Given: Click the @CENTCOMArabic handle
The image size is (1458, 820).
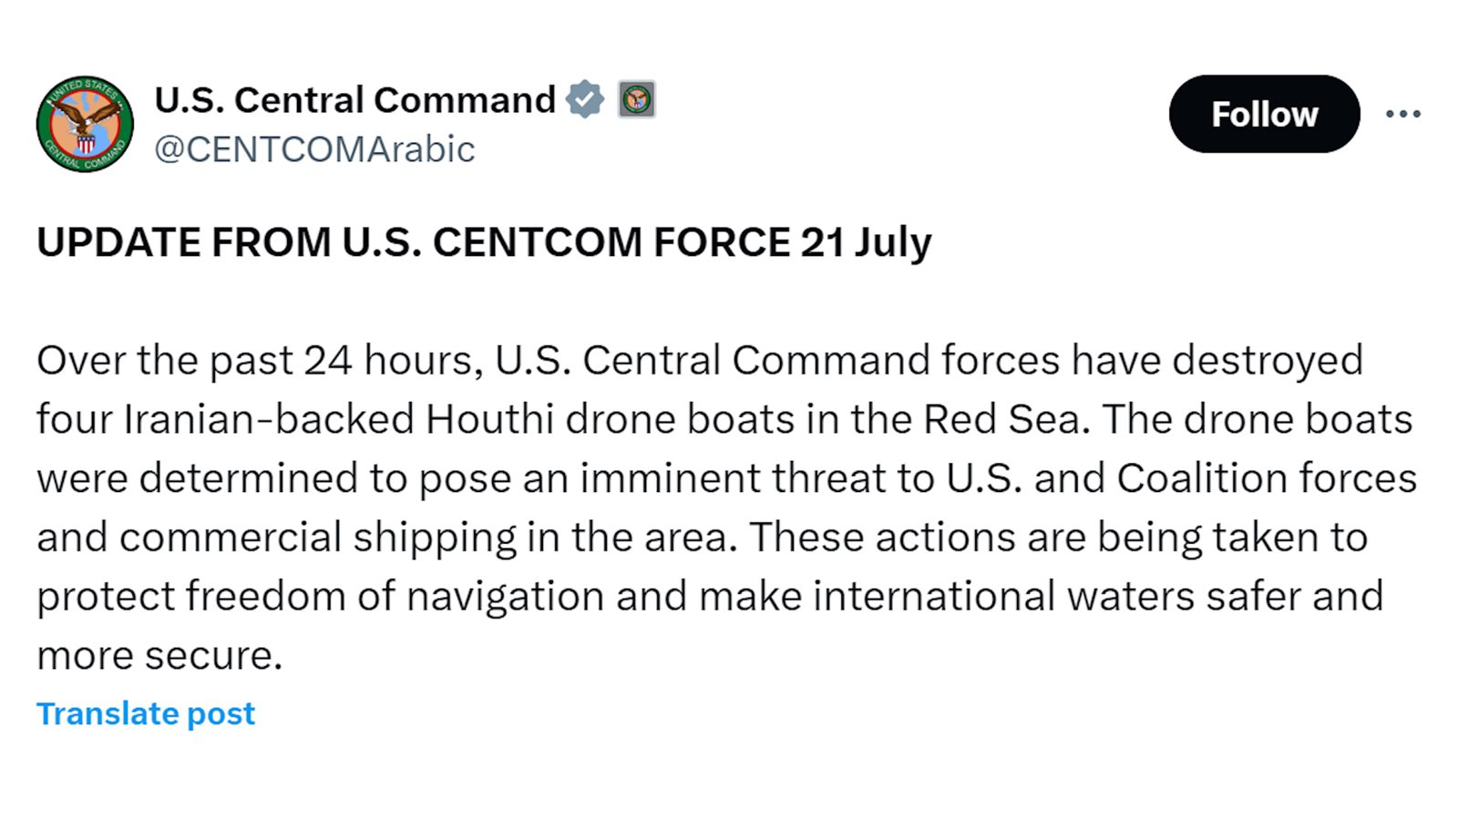Looking at the screenshot, I should (314, 149).
